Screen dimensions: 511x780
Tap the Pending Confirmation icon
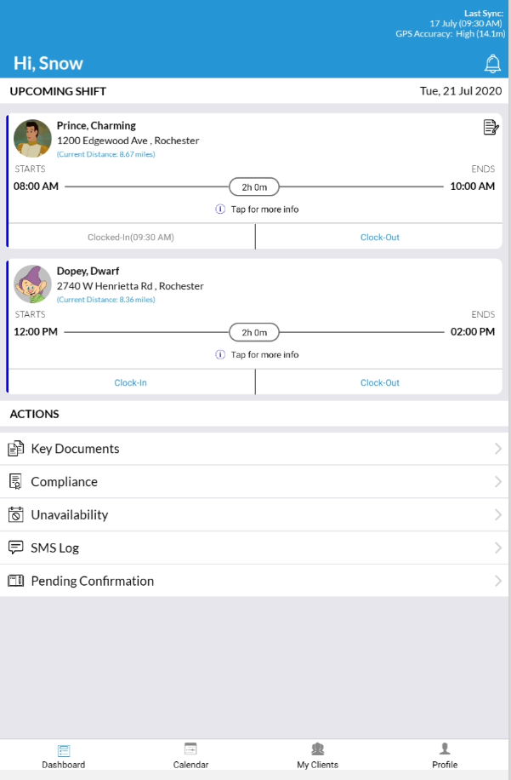click(15, 581)
